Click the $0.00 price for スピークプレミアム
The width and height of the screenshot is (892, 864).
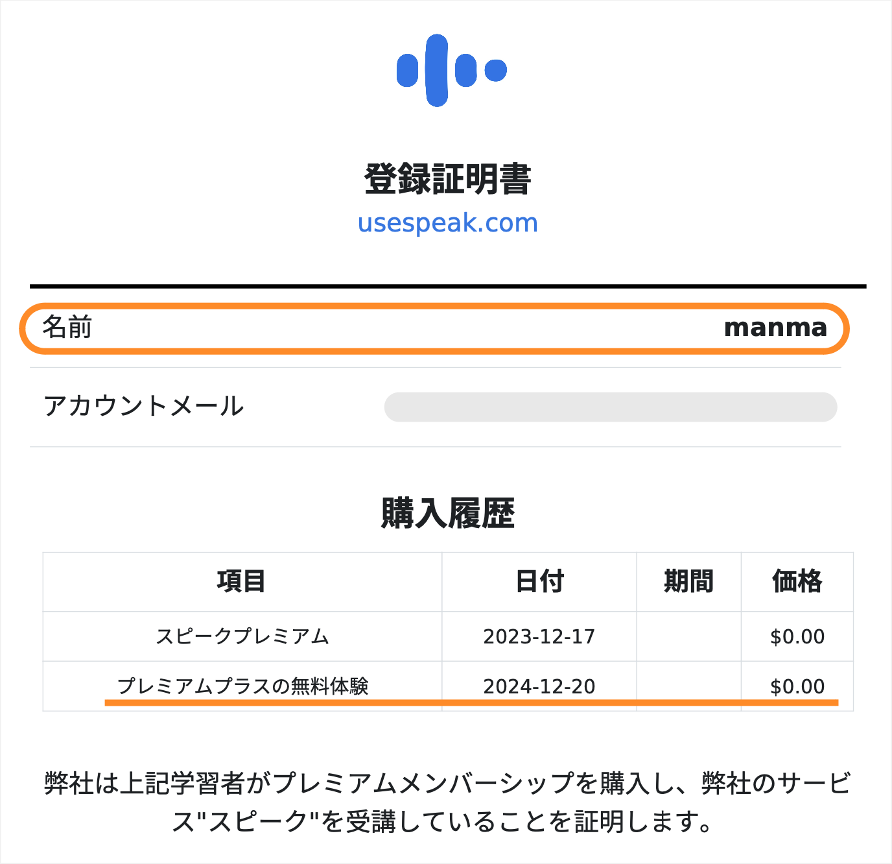click(x=797, y=636)
